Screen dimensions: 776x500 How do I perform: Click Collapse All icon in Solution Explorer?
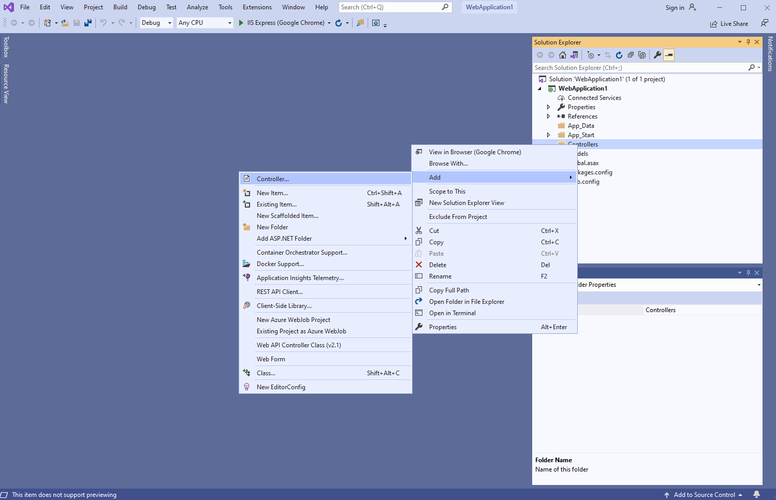coord(631,55)
